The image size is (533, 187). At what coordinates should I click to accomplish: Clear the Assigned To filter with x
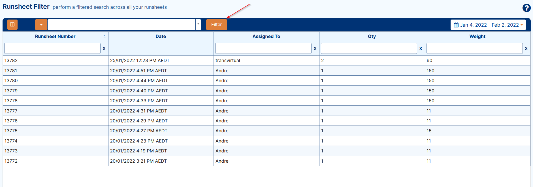point(315,48)
